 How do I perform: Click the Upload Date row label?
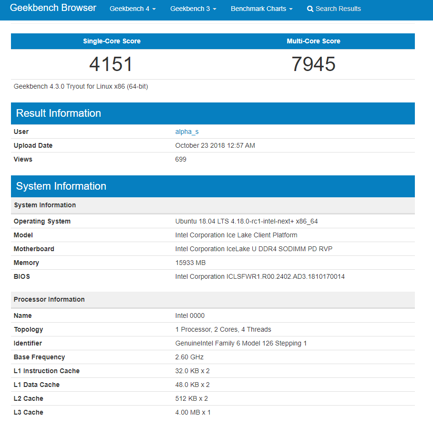pyautogui.click(x=33, y=145)
